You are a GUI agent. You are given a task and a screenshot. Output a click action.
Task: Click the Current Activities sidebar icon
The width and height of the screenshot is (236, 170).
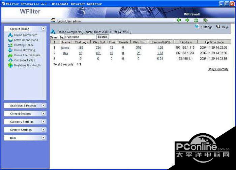[10, 60]
